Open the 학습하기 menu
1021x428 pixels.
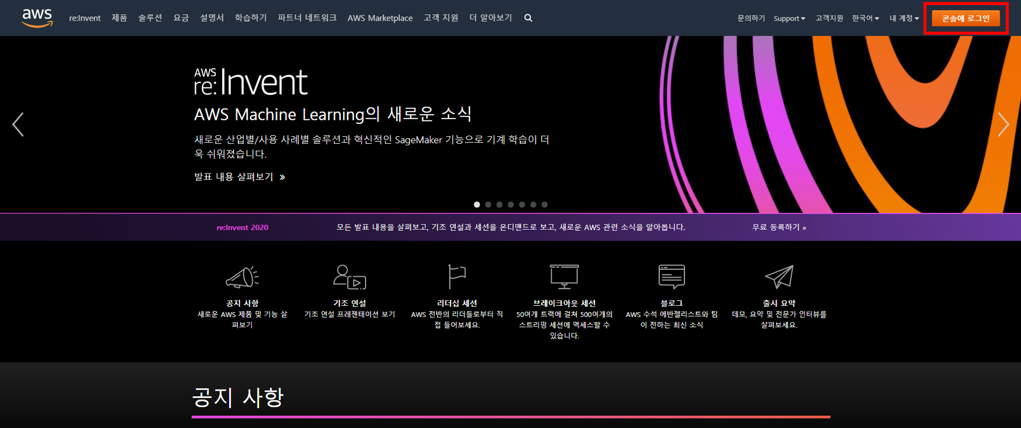click(251, 18)
